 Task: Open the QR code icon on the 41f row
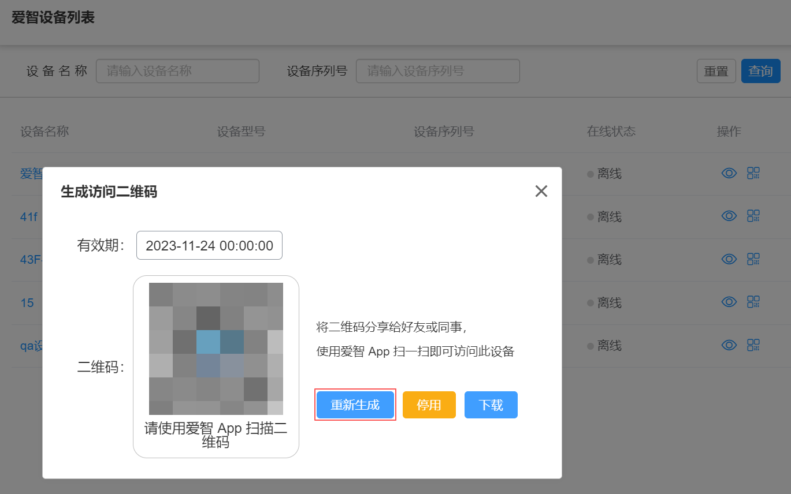pyautogui.click(x=753, y=216)
